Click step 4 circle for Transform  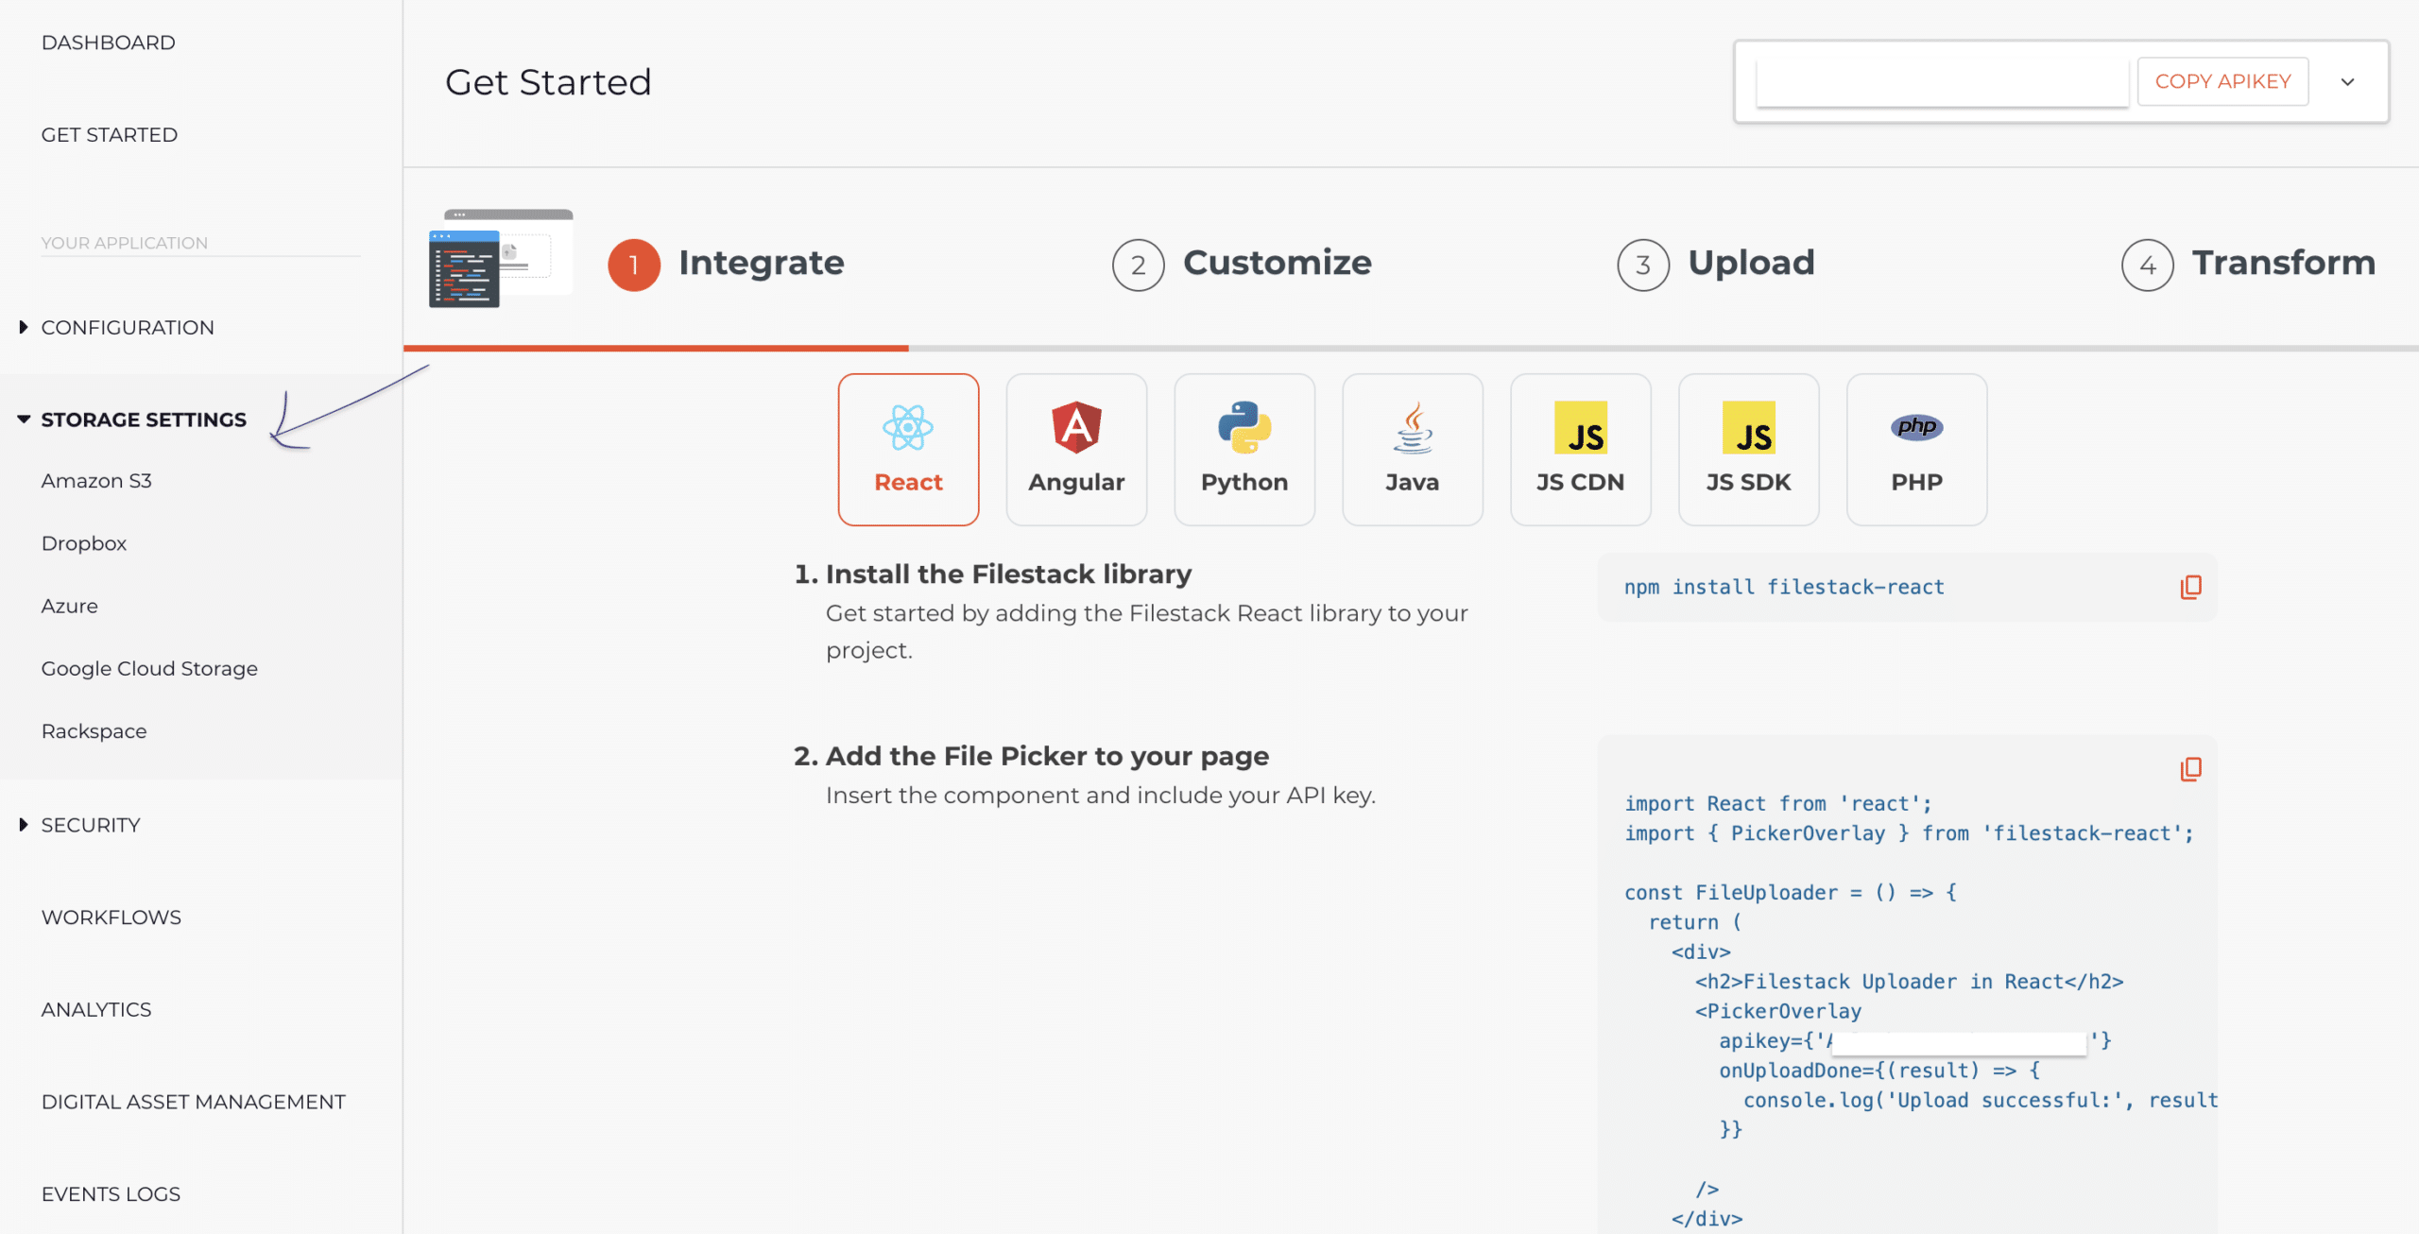click(x=2148, y=265)
